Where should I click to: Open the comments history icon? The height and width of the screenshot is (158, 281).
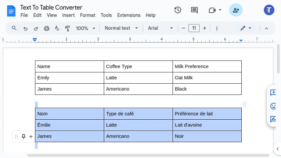pyautogui.click(x=194, y=10)
